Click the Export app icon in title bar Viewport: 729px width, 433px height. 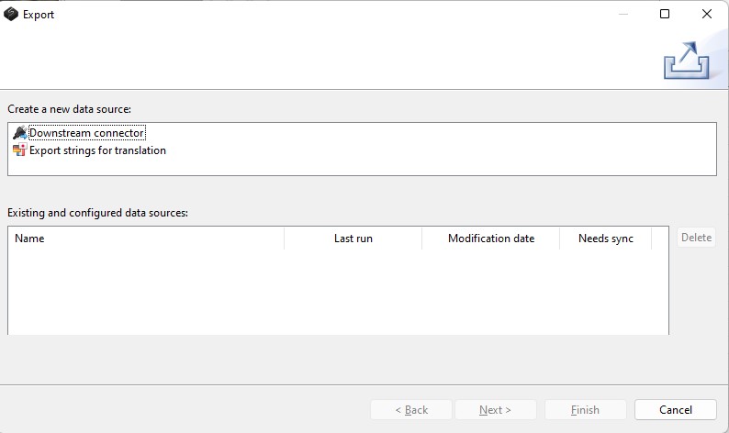(11, 14)
